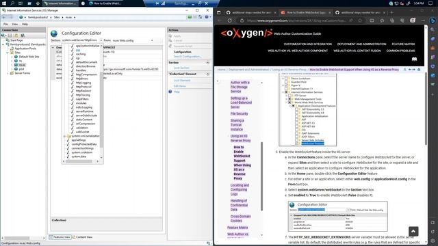The image size is (438, 246).
Task: Select the 'How to Enable WebSocket' browser tab
Action: (x=305, y=12)
